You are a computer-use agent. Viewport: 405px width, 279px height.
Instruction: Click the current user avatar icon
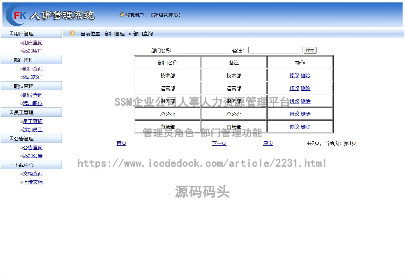coord(122,15)
